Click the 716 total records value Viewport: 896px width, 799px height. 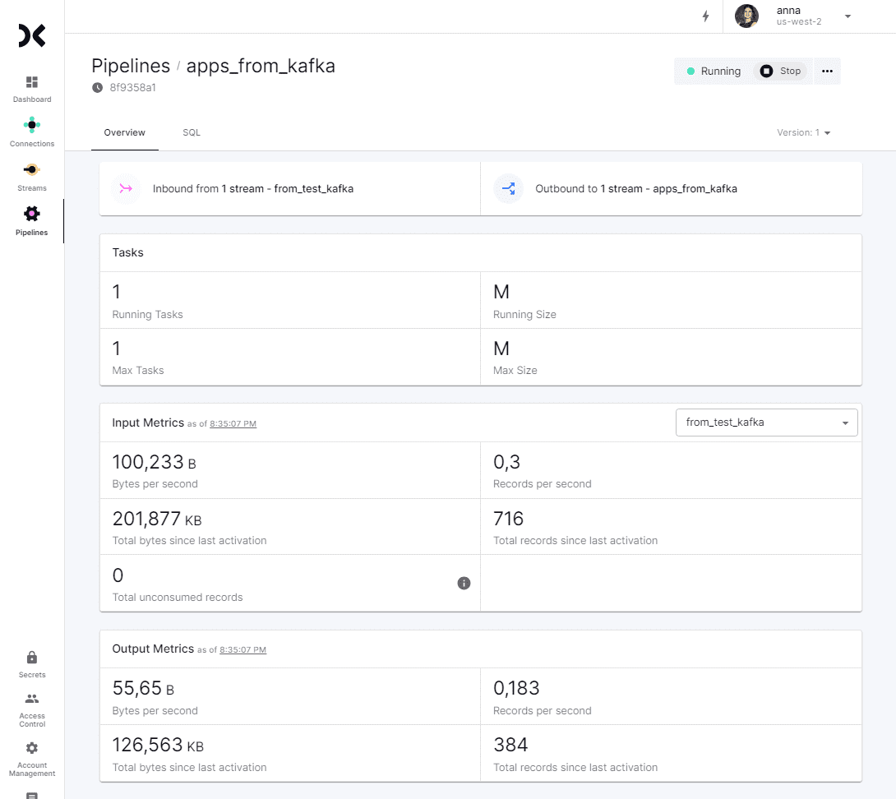pos(508,519)
